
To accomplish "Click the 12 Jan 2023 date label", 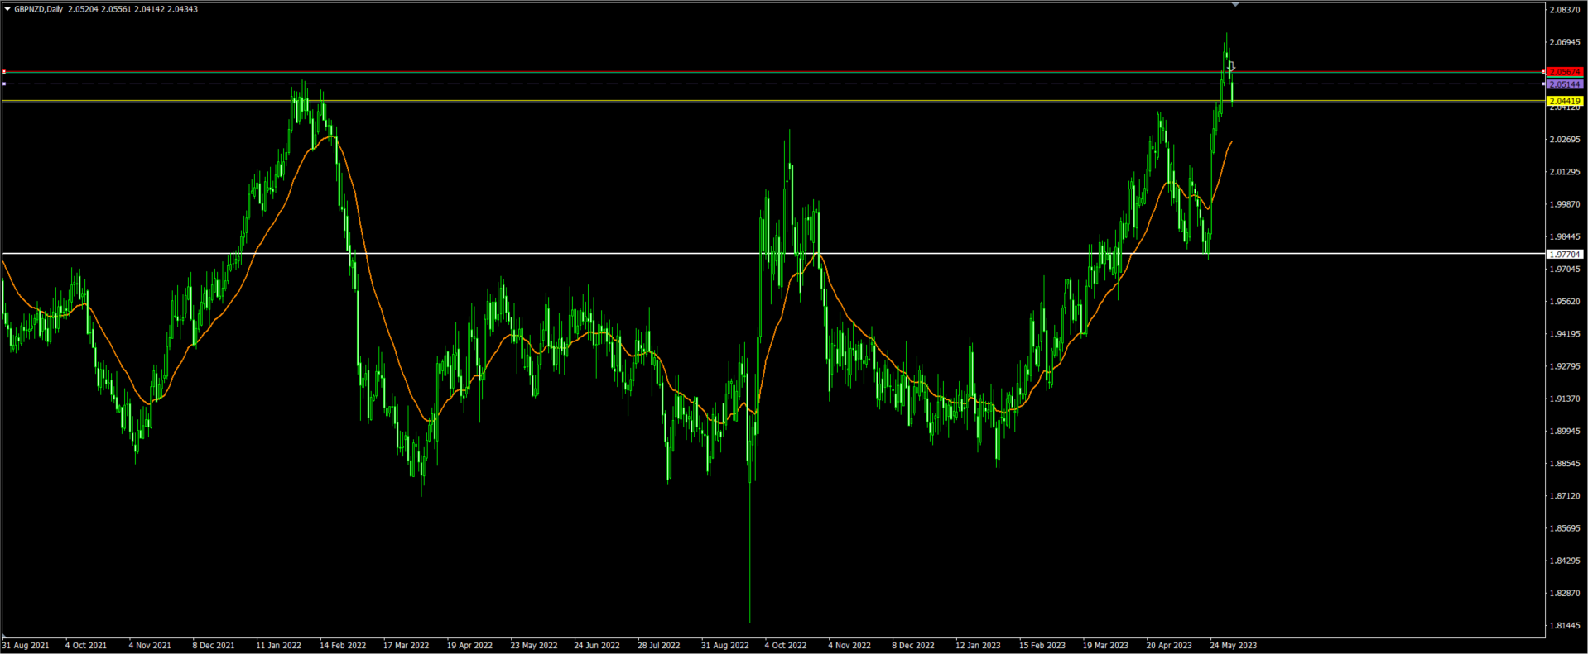I will 978,645.
